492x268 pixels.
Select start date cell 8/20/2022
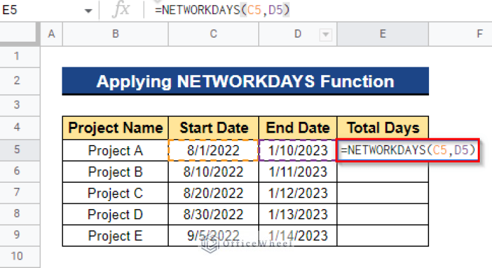click(213, 193)
